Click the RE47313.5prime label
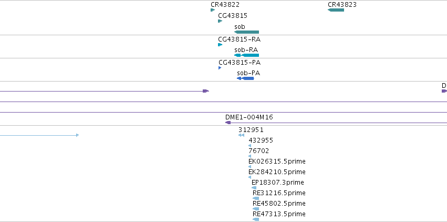 pyautogui.click(x=279, y=214)
